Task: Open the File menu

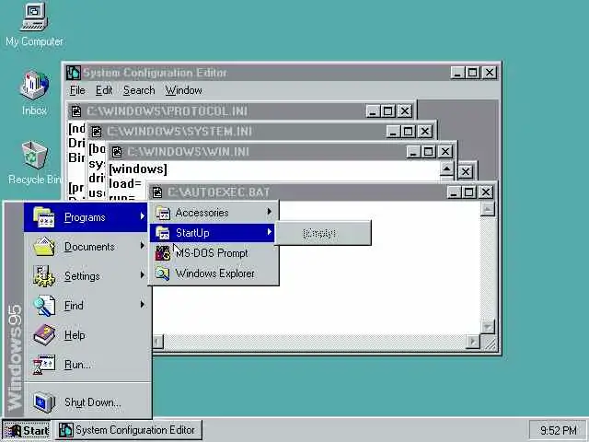Action: (77, 90)
